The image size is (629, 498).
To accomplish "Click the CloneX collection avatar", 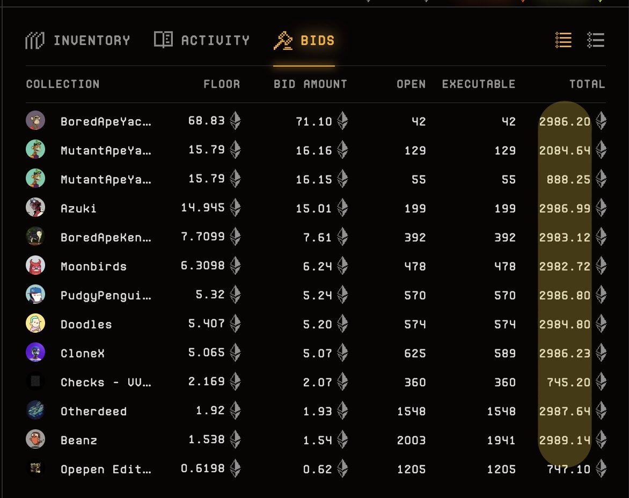I will point(35,353).
